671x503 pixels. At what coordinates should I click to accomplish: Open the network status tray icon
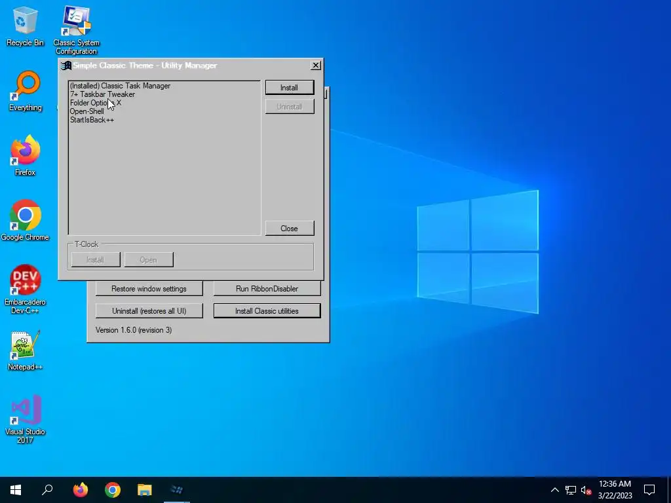[x=571, y=490]
